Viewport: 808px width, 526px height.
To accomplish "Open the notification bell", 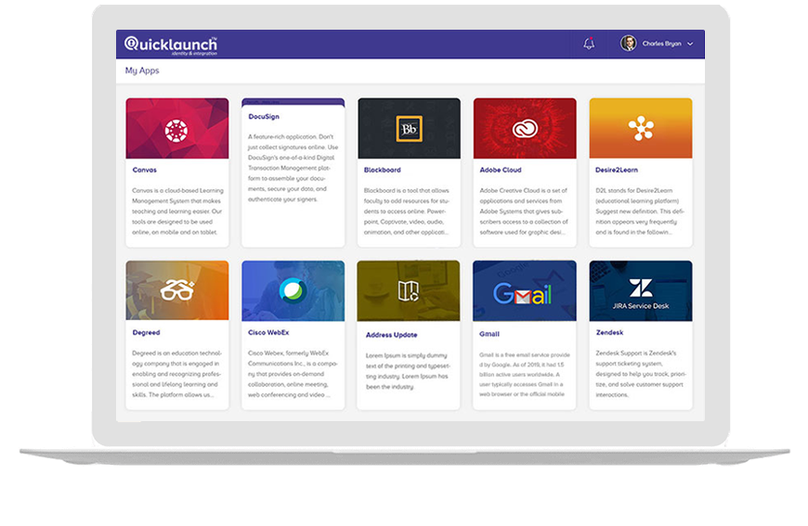I will tap(589, 44).
